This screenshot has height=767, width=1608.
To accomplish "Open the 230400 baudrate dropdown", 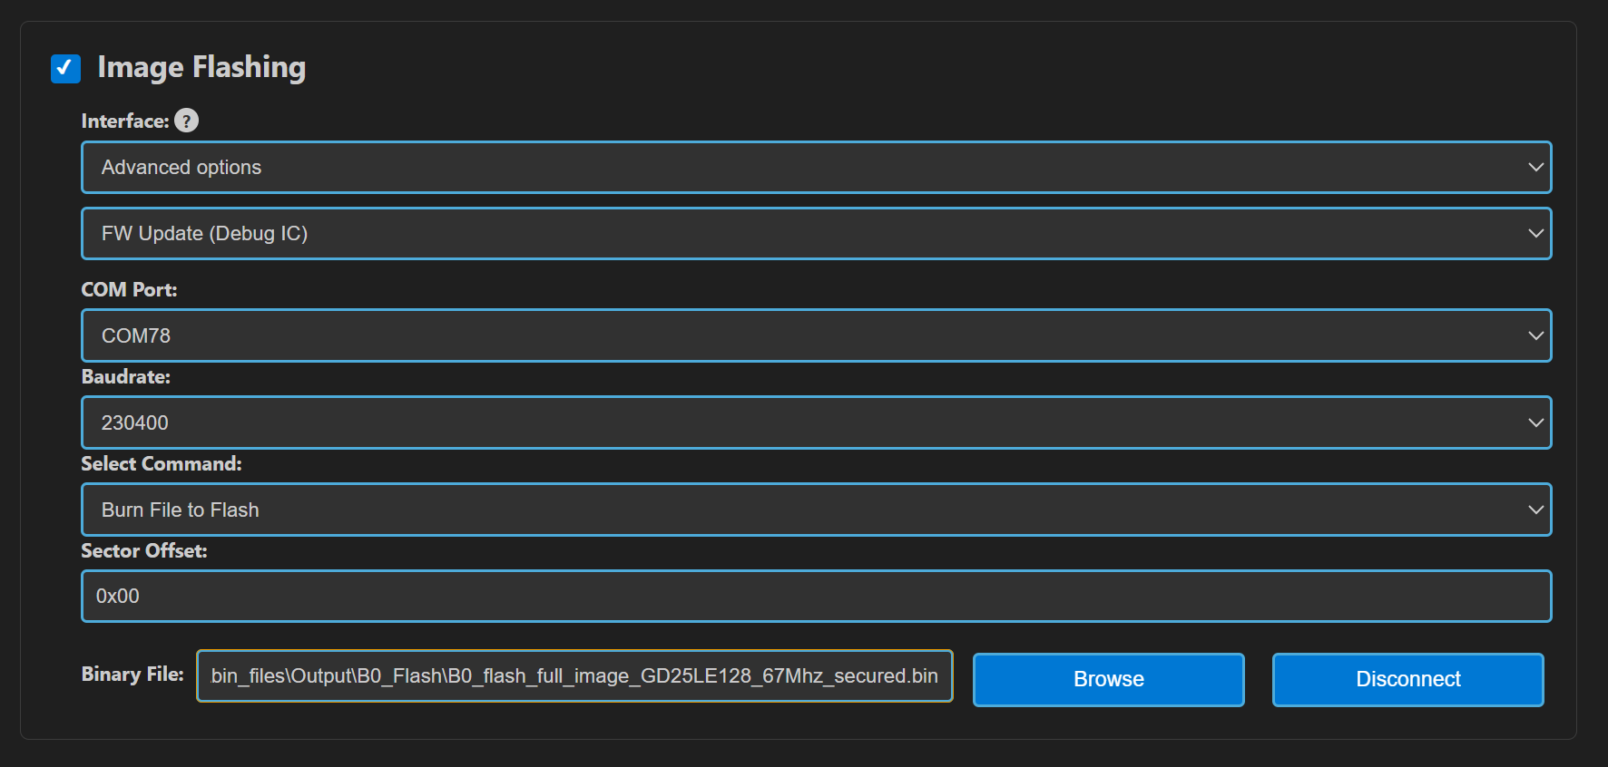I will 815,422.
